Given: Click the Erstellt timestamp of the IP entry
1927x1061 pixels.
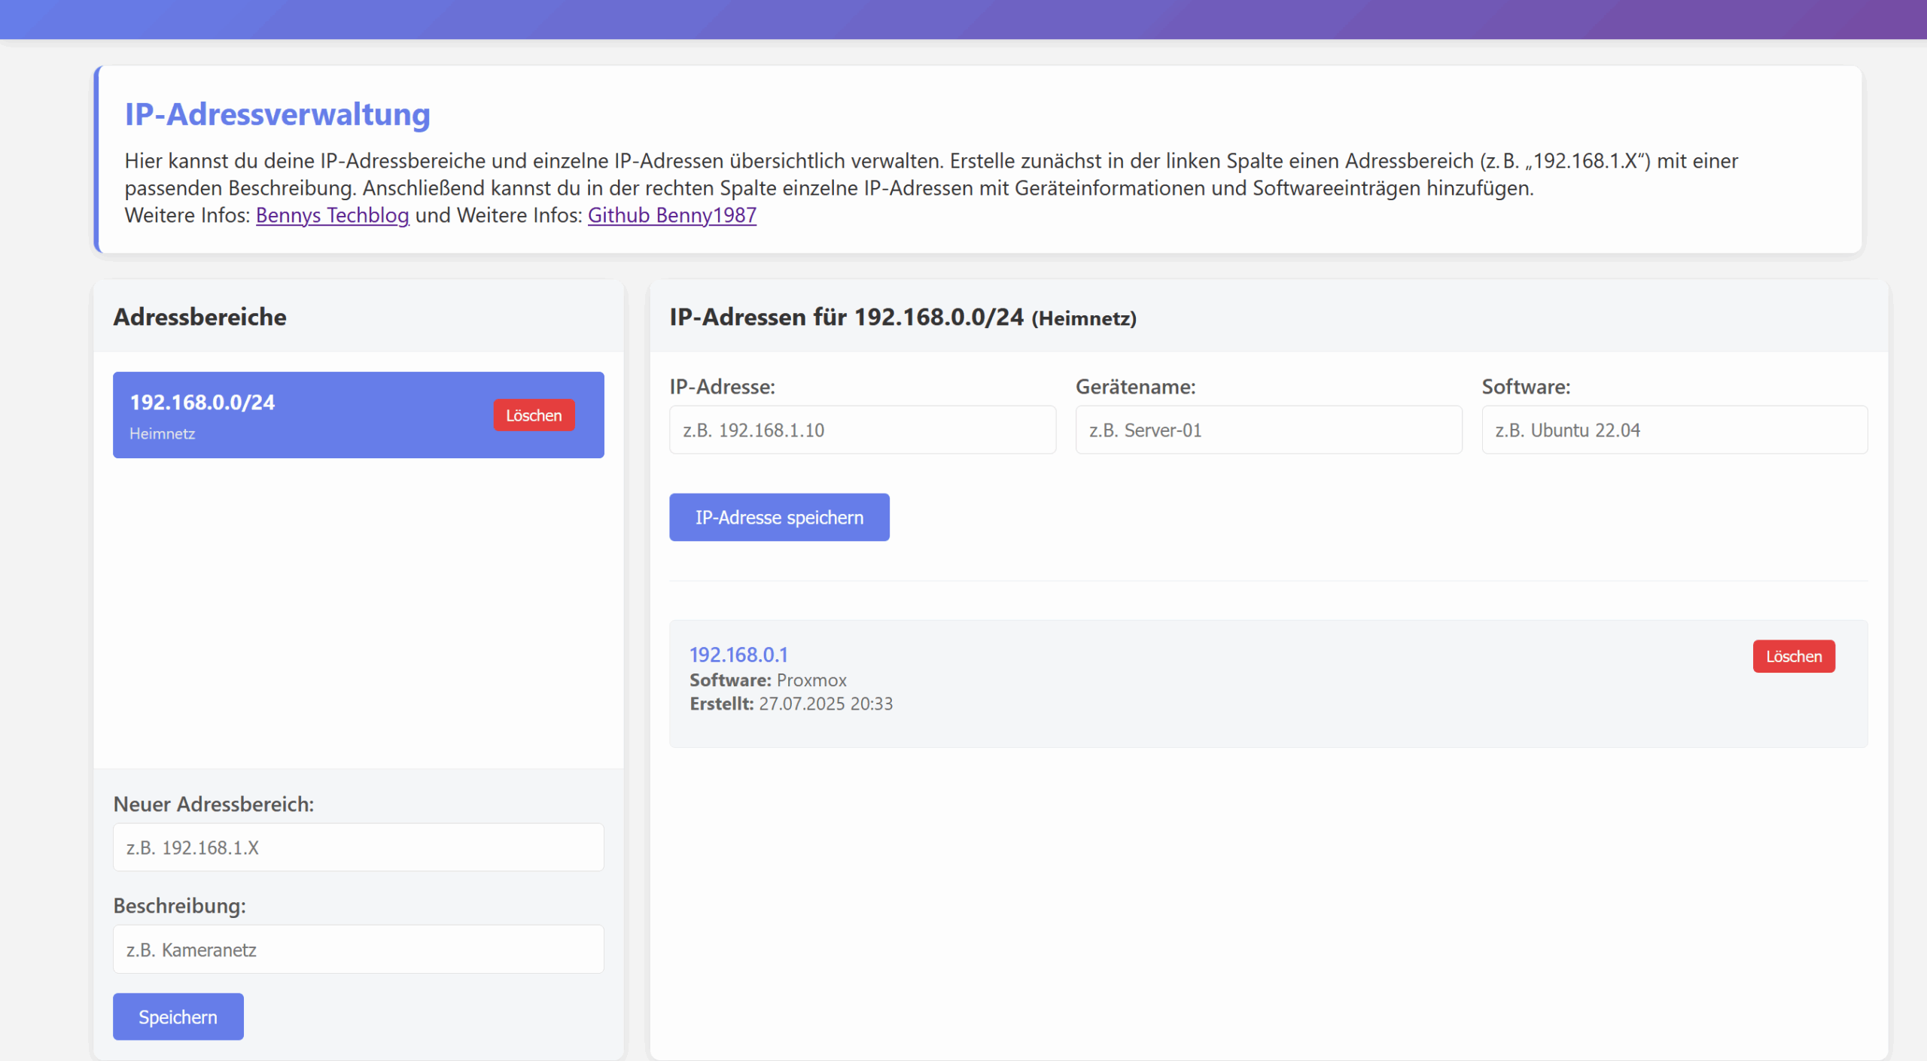Looking at the screenshot, I should [791, 704].
